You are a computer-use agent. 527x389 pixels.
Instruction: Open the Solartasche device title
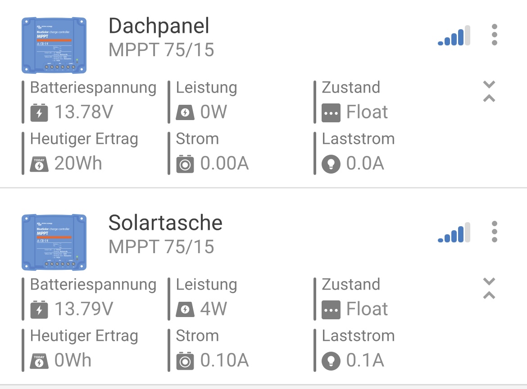point(165,223)
